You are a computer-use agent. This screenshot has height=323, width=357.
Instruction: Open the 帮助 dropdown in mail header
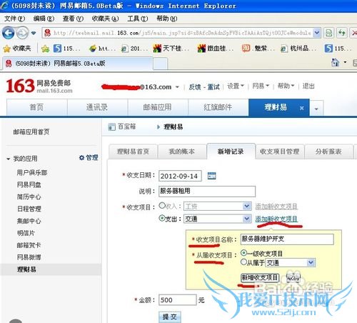click(x=286, y=86)
